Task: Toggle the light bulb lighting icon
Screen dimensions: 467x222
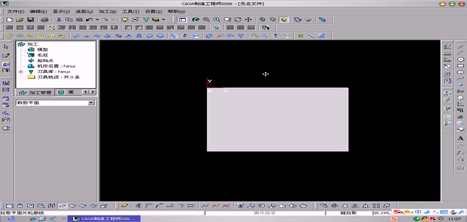Action: pyautogui.click(x=125, y=19)
